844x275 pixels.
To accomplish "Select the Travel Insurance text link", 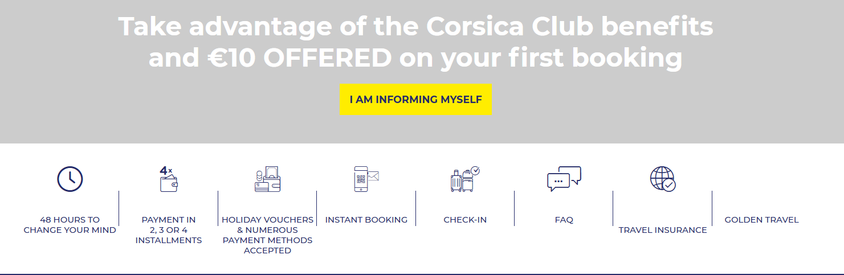I will coord(663,230).
